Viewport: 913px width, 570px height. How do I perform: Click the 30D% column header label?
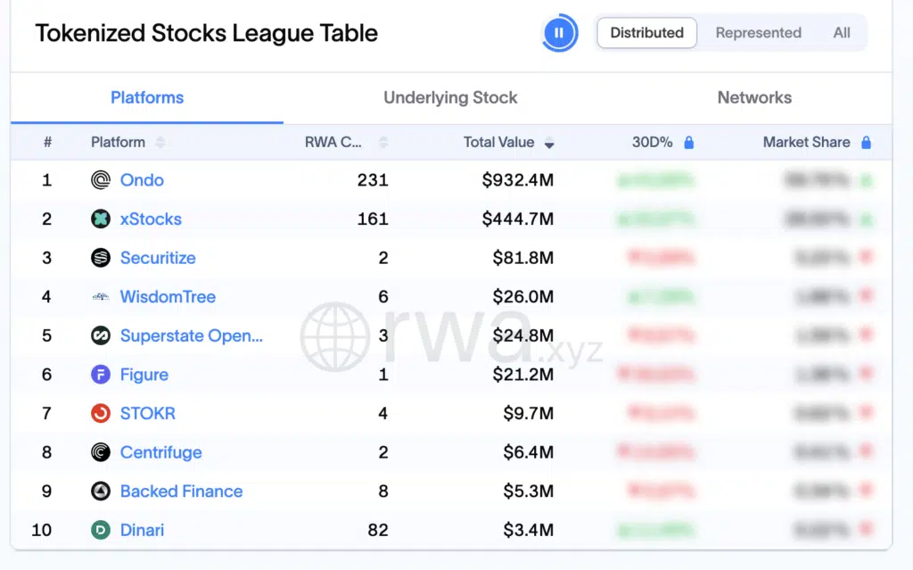click(x=652, y=142)
